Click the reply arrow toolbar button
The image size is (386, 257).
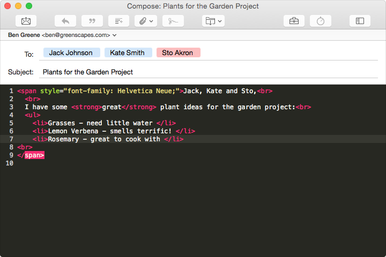point(65,21)
